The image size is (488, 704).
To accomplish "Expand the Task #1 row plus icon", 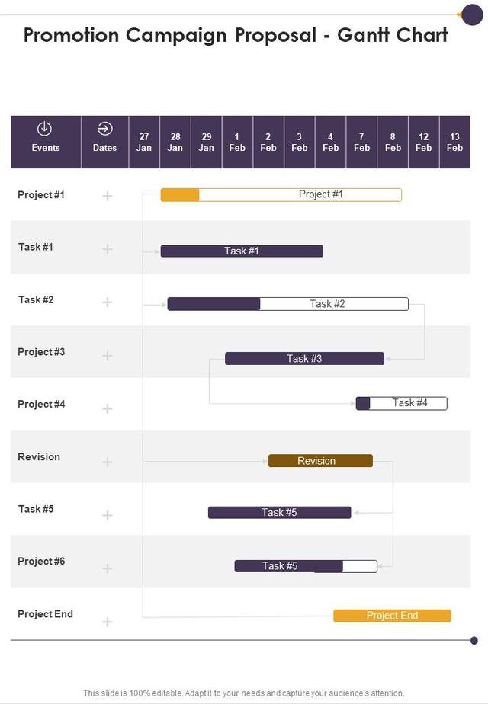I will [108, 249].
